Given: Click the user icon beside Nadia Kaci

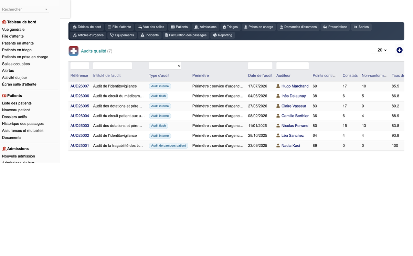Looking at the screenshot, I should [278, 146].
